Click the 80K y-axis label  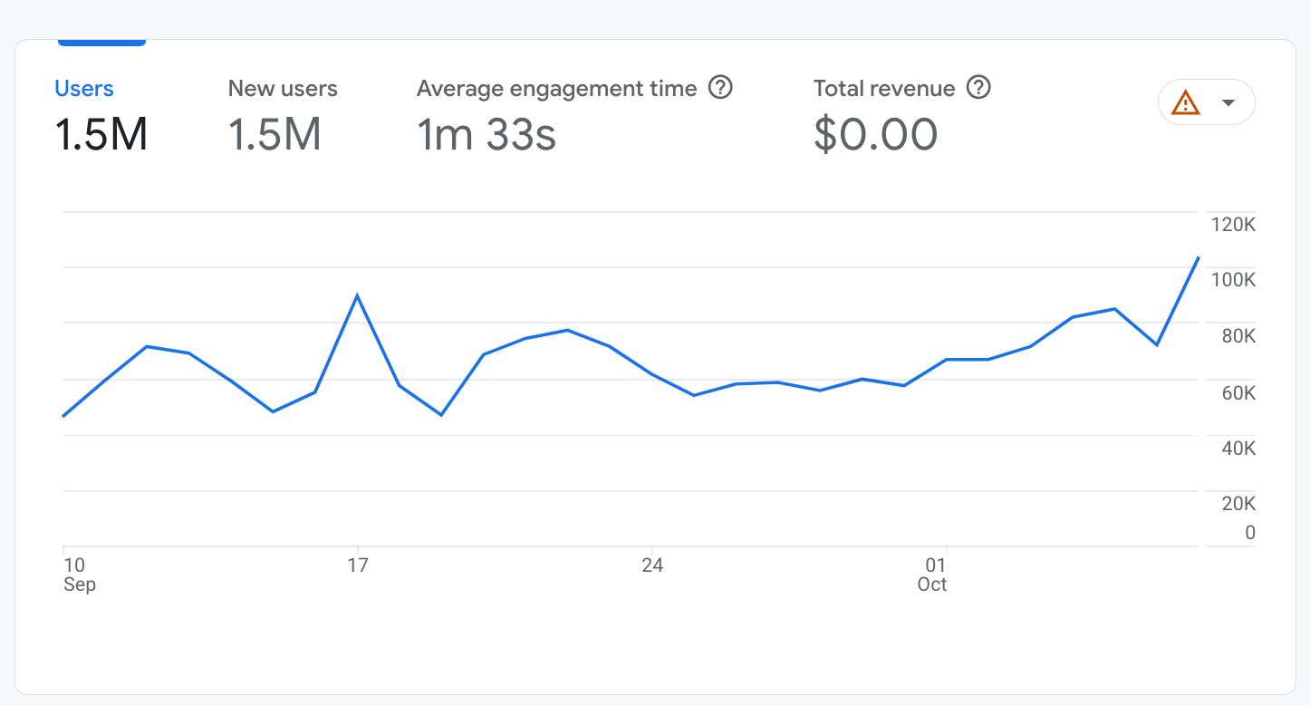tap(1238, 336)
